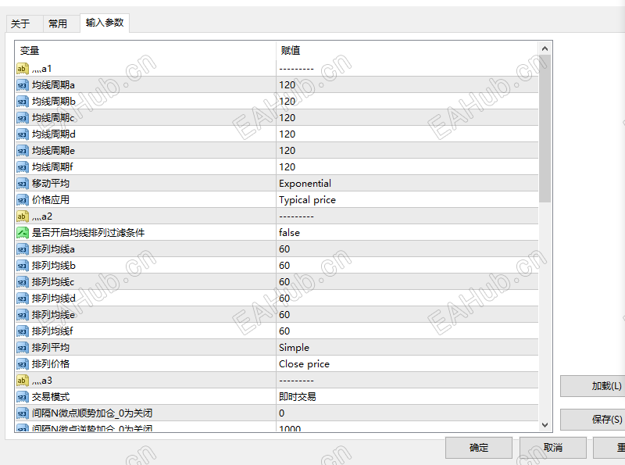Click the 确定 button
Screen dimensions: 625x465
pos(478,447)
